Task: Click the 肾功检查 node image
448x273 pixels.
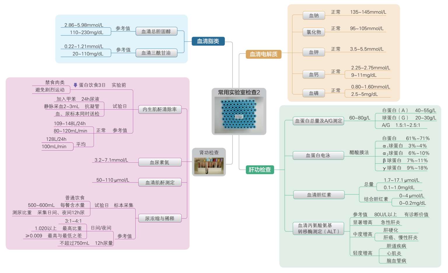Action: click(209, 166)
